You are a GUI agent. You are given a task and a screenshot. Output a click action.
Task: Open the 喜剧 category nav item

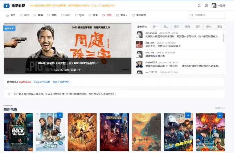click(x=52, y=15)
